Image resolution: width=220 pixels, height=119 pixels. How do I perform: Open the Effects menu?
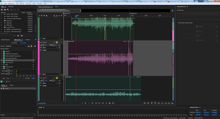[x=22, y=4]
